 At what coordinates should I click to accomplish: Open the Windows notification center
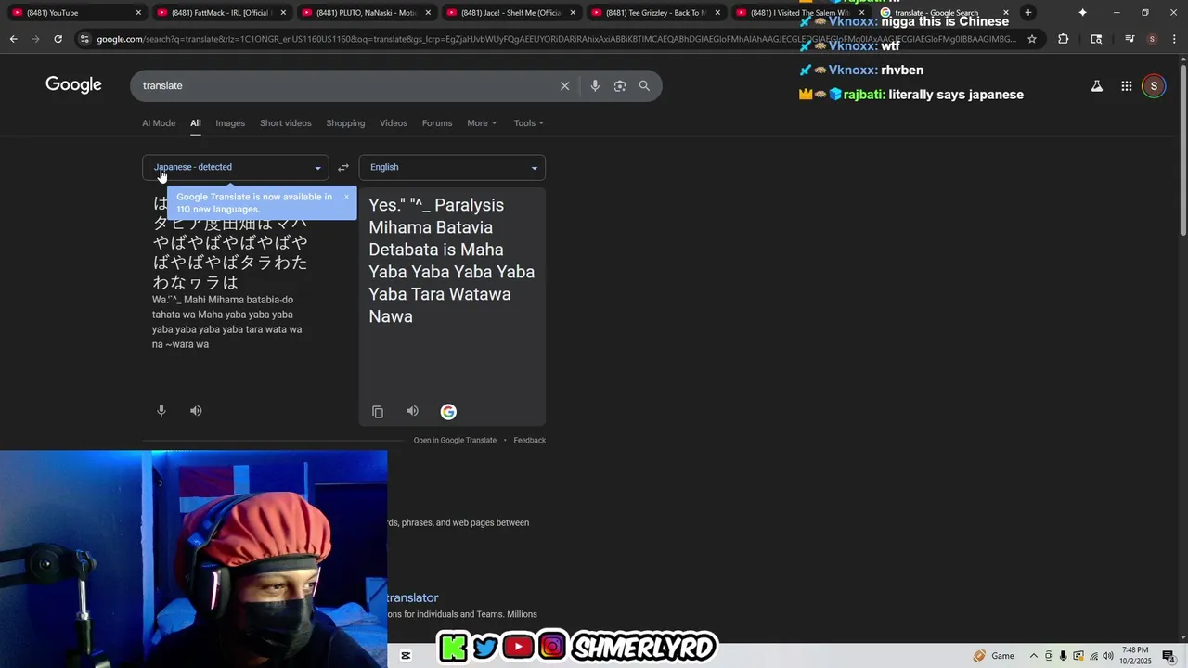click(1169, 656)
